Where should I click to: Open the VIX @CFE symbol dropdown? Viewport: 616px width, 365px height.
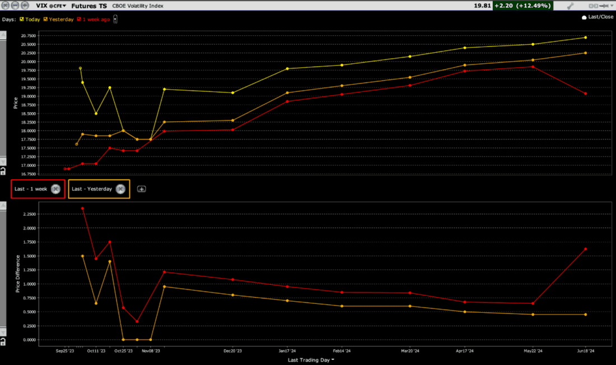51,6
